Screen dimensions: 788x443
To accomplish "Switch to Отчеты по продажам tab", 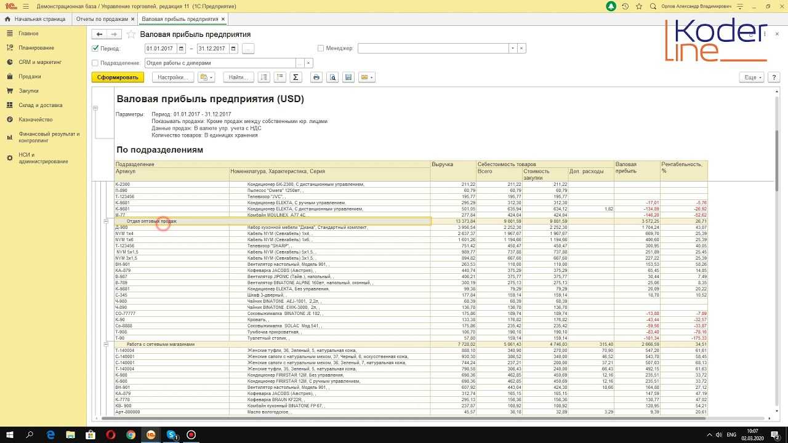I will [102, 19].
